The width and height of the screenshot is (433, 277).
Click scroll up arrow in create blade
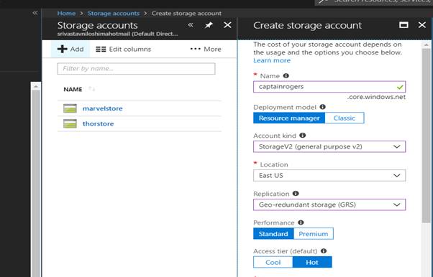(426, 45)
